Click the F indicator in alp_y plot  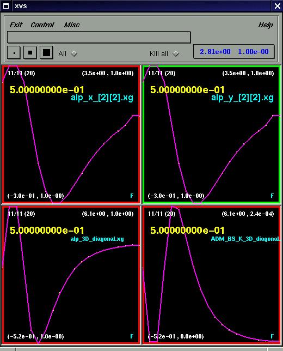(272, 196)
